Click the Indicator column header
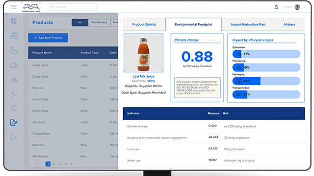314x176 pixels. [133, 113]
